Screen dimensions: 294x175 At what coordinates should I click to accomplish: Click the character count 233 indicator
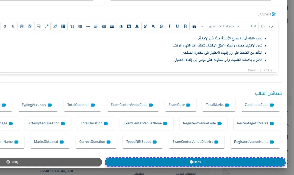[x=269, y=70]
